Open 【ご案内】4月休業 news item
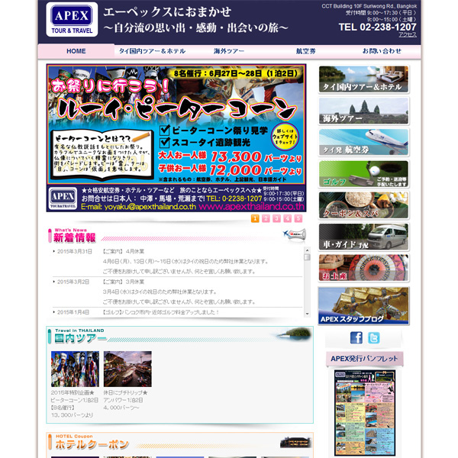The height and width of the screenshot is (458, 458). (123, 251)
